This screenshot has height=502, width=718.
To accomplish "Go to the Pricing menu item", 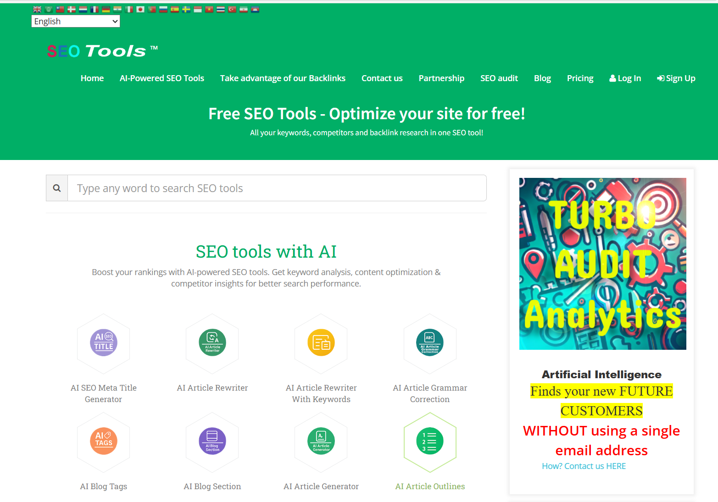I will coord(580,78).
